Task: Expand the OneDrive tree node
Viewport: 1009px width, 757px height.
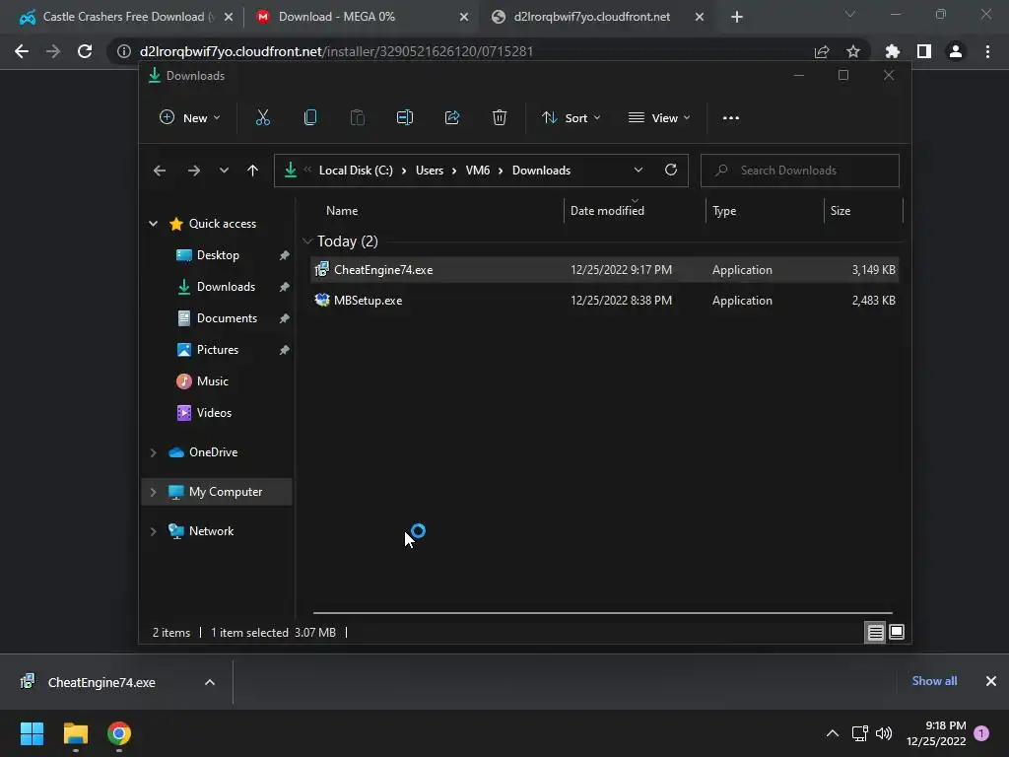Action: (153, 452)
